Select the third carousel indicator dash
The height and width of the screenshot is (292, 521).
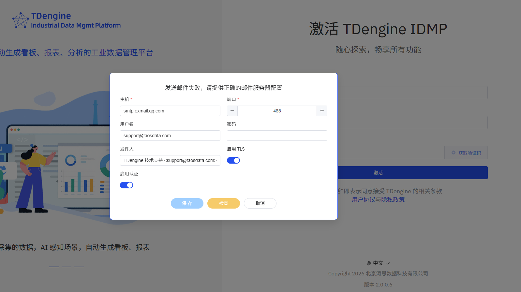click(79, 267)
